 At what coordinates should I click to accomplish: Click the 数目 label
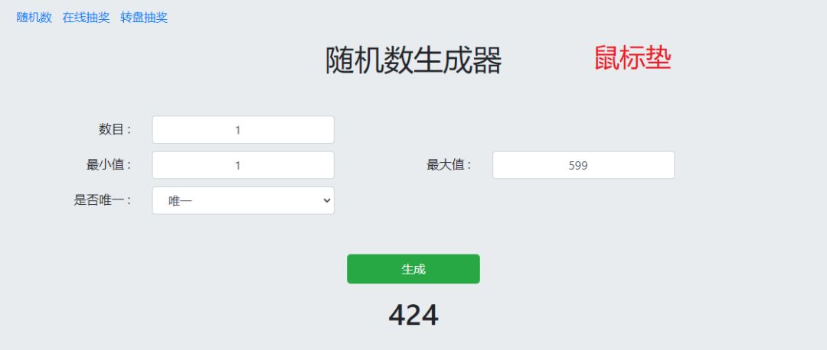[115, 130]
